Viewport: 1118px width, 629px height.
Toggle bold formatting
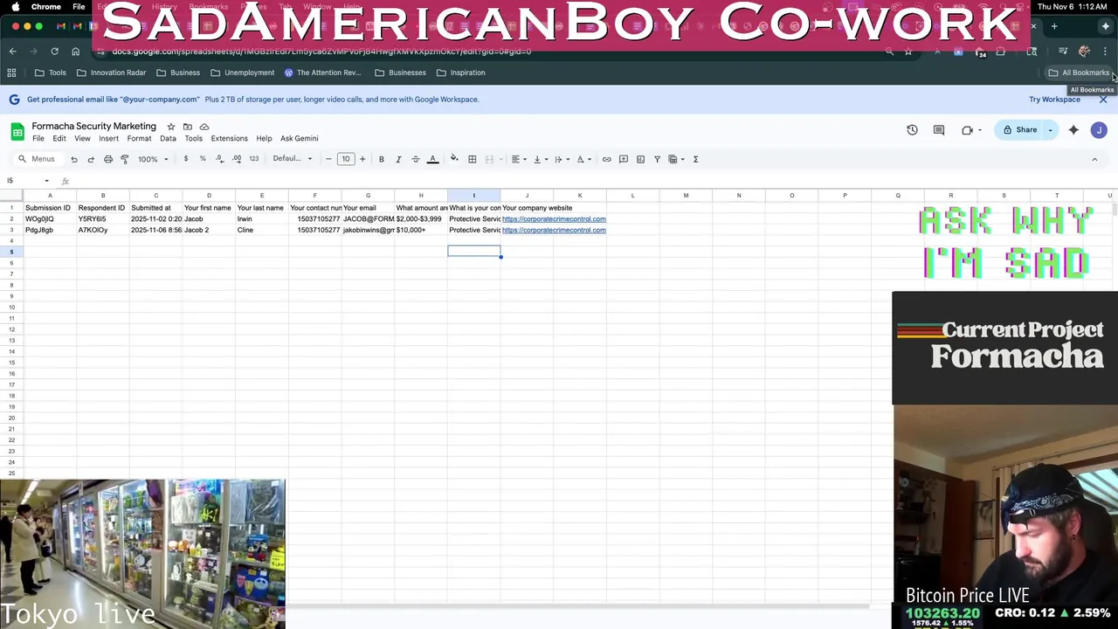(x=382, y=159)
